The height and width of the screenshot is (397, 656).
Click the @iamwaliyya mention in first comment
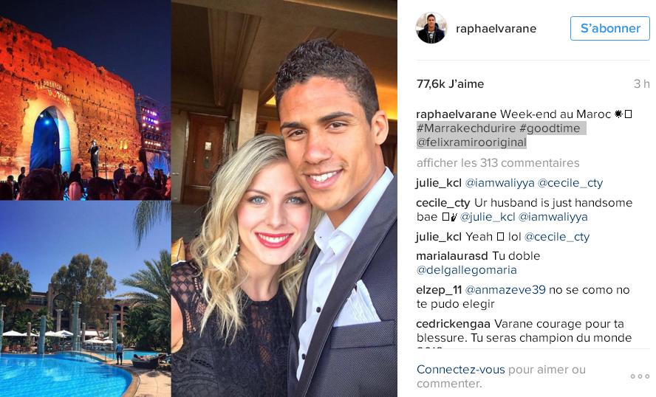pos(500,183)
